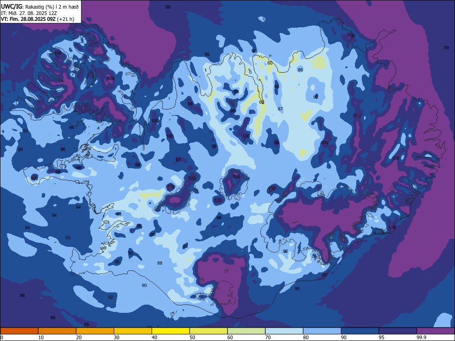
Task: Click the '70' legend tick label
Action: 268,337
